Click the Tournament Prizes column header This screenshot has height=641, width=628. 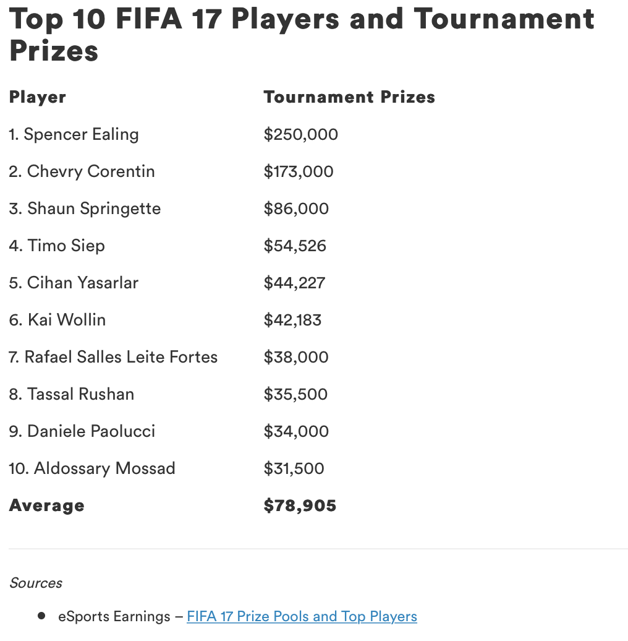(349, 97)
